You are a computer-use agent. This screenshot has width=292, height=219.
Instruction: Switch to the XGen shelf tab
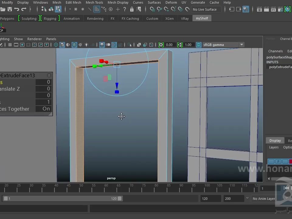tap(169, 19)
